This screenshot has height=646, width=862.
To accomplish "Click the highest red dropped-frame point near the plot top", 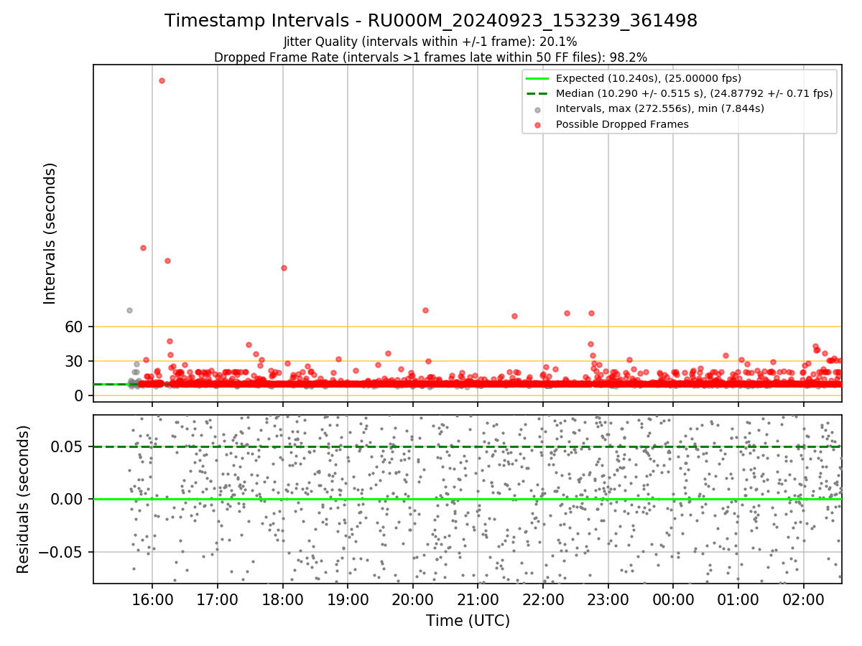I will tap(162, 80).
